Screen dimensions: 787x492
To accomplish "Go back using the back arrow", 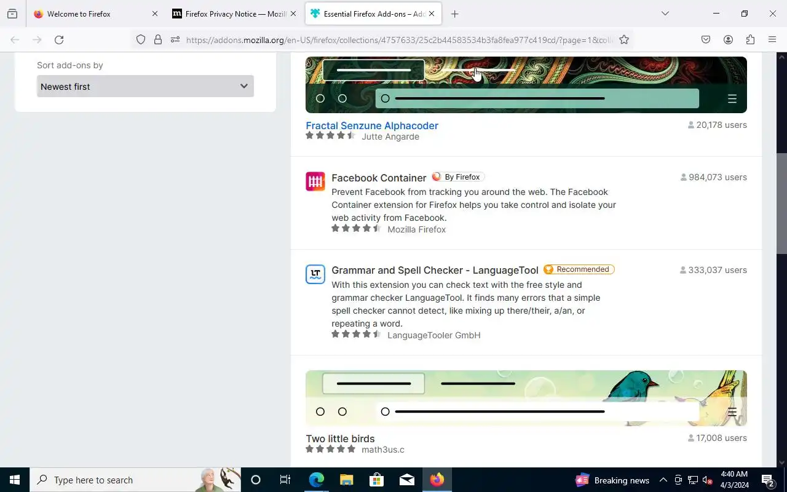I will point(15,40).
